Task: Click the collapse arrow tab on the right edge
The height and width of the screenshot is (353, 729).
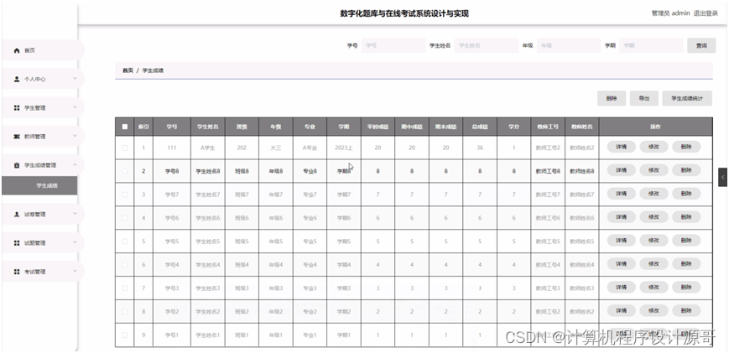Action: point(722,177)
